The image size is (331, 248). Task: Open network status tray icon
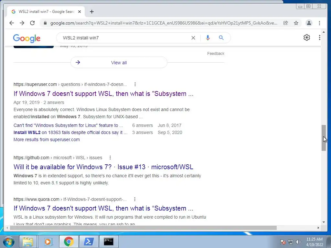pos(291,242)
